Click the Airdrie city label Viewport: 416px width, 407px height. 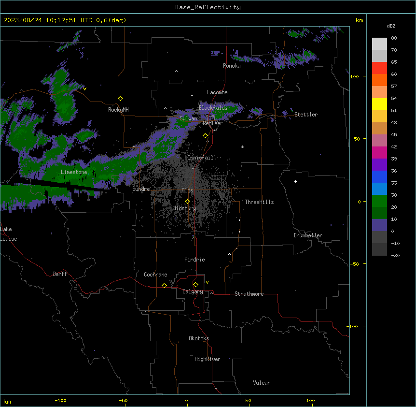(195, 260)
